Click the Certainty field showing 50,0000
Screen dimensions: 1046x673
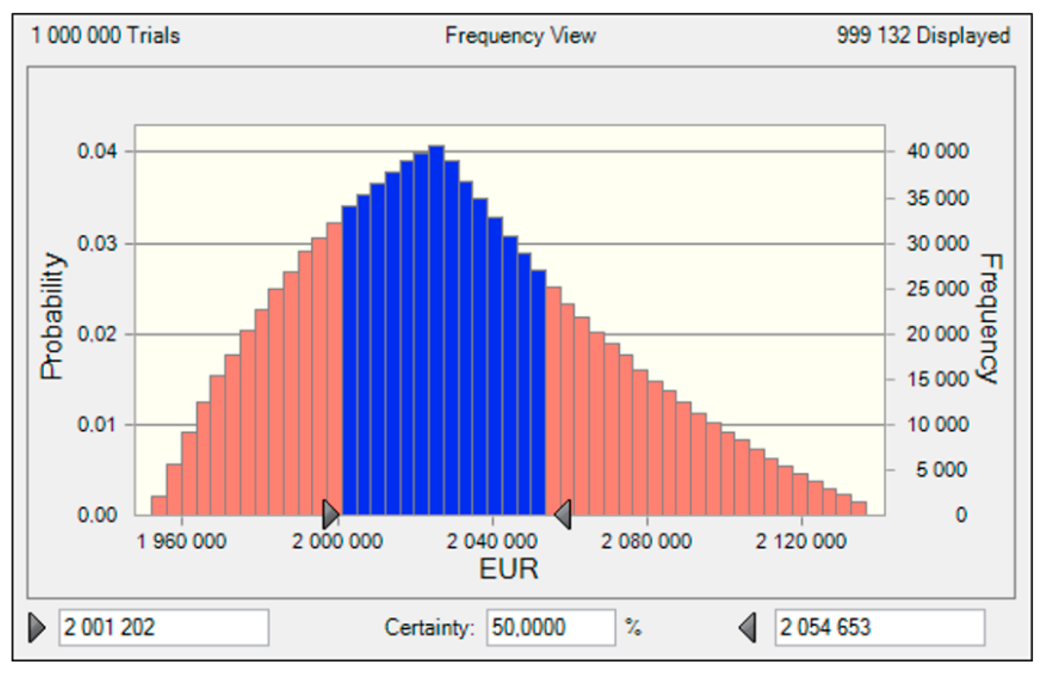(551, 627)
